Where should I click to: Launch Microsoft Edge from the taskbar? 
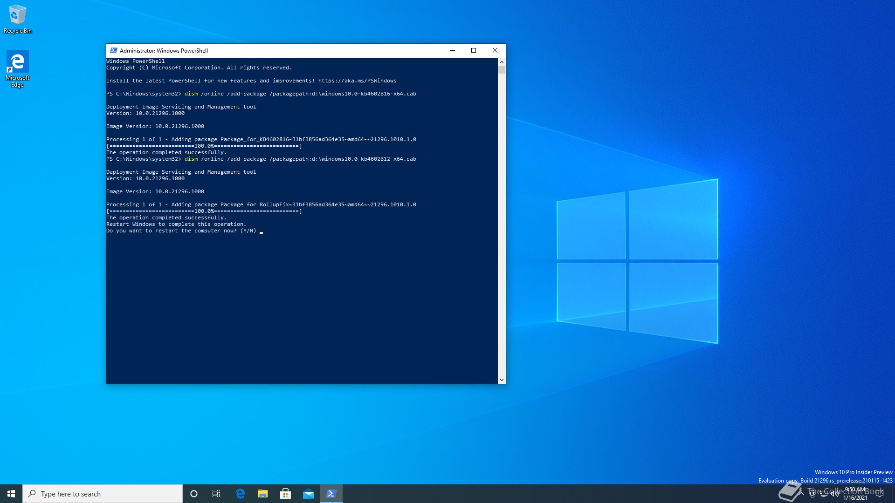[240, 494]
